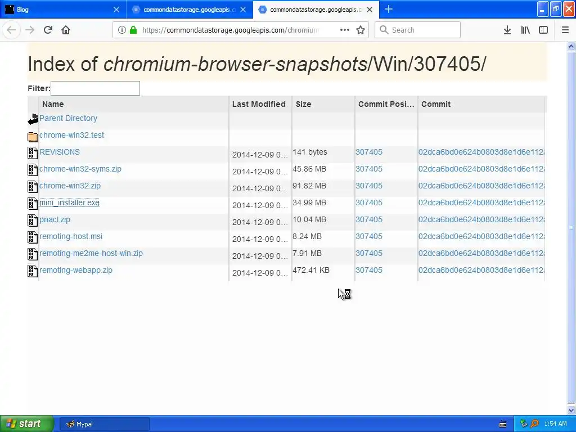Close the Blog tab
The image size is (576, 432).
tap(116, 10)
